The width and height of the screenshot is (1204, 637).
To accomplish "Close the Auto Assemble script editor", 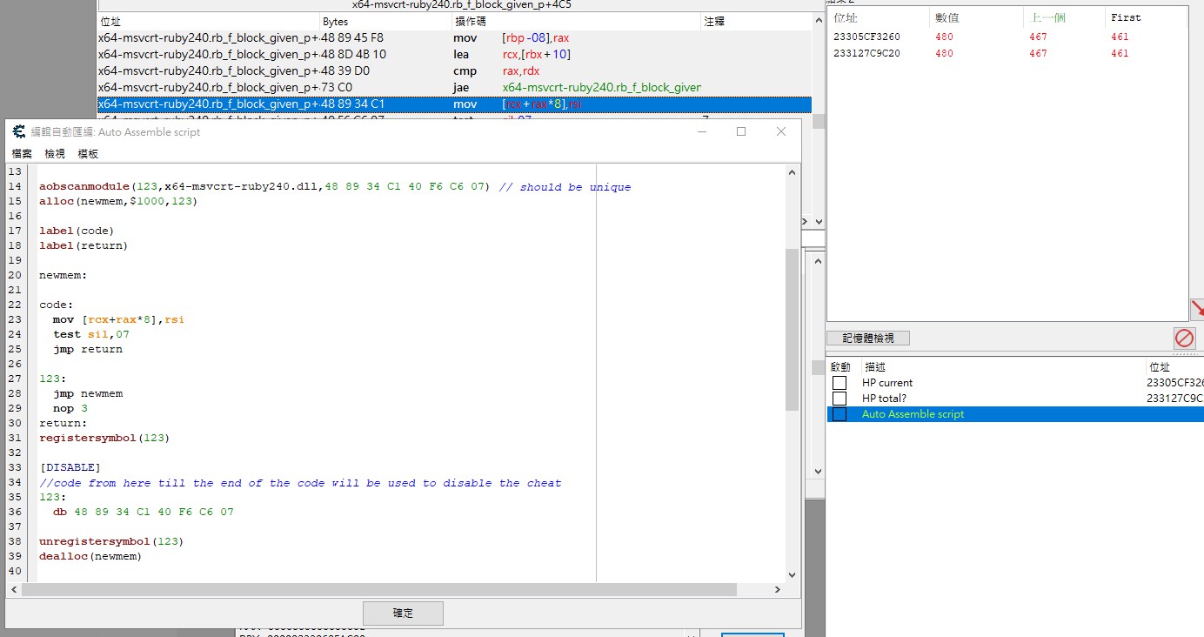I will pyautogui.click(x=781, y=131).
